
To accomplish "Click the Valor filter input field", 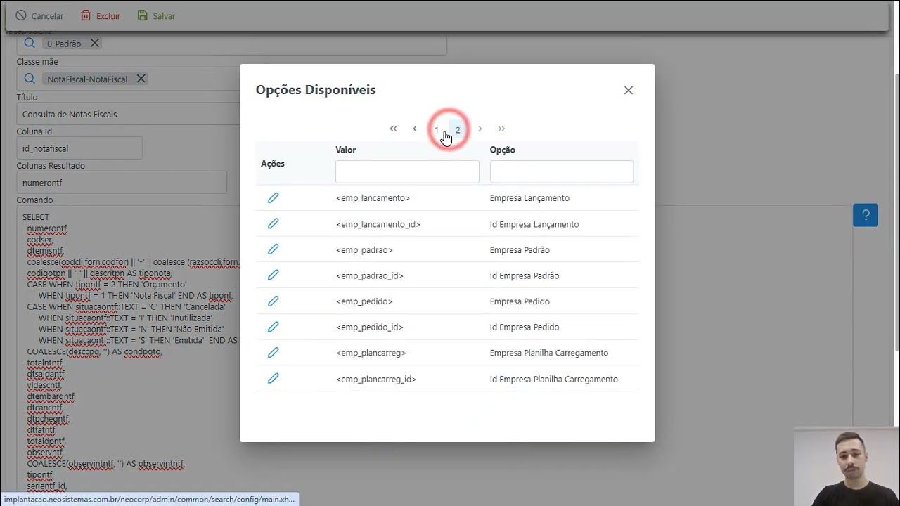I will point(407,171).
